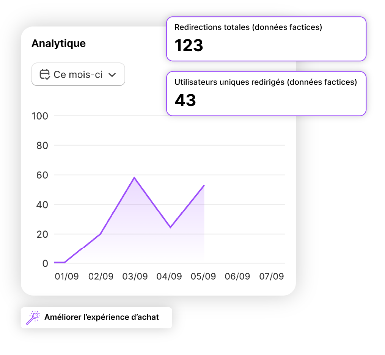Click the magic wand icon

(33, 318)
